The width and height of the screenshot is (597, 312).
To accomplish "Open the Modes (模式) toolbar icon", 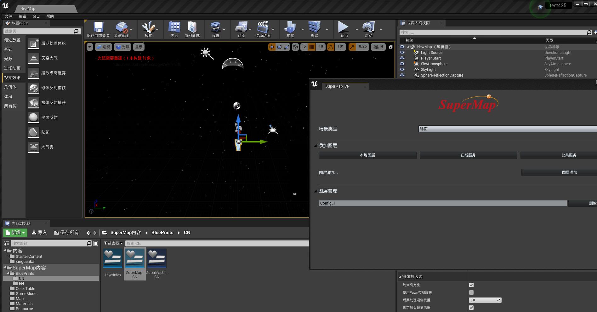I will [x=148, y=27].
